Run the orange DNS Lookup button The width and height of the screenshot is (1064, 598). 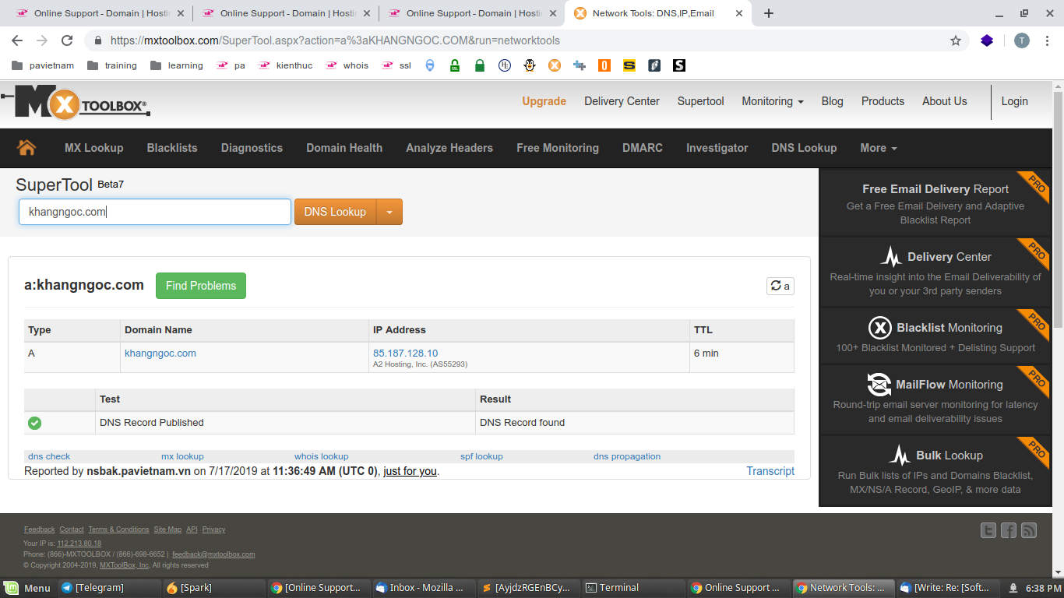click(335, 212)
